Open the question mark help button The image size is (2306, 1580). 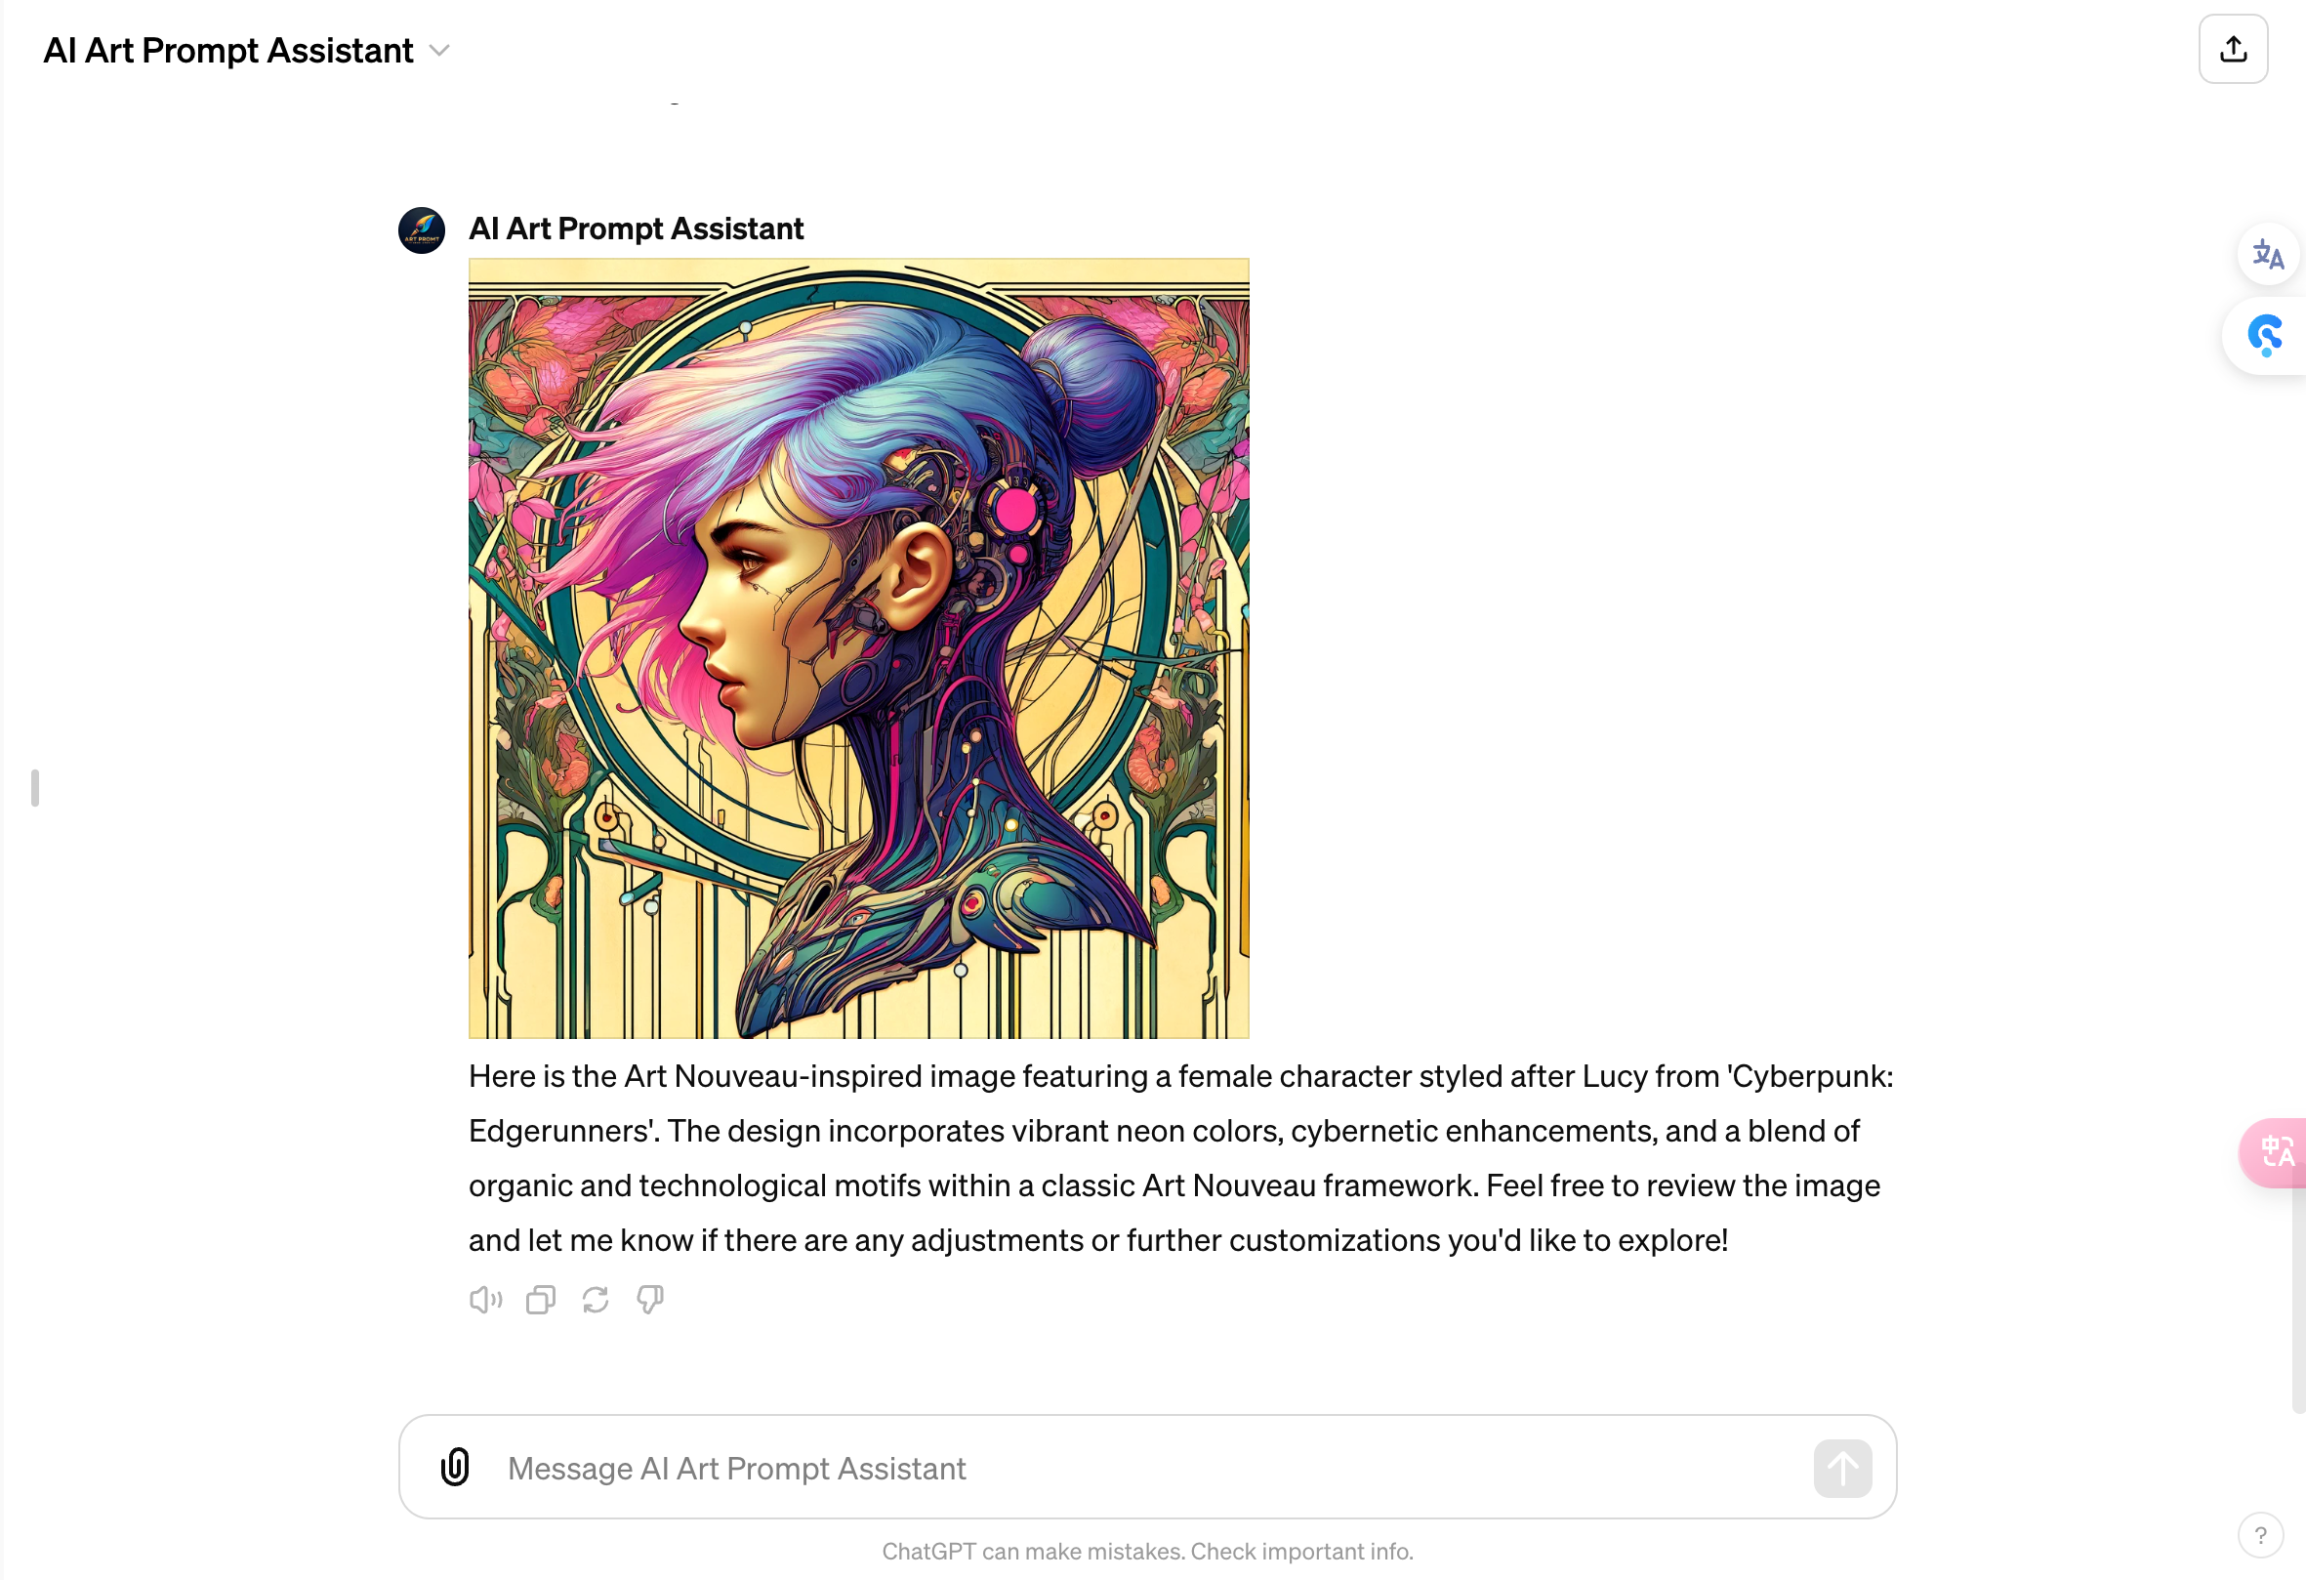(2260, 1535)
